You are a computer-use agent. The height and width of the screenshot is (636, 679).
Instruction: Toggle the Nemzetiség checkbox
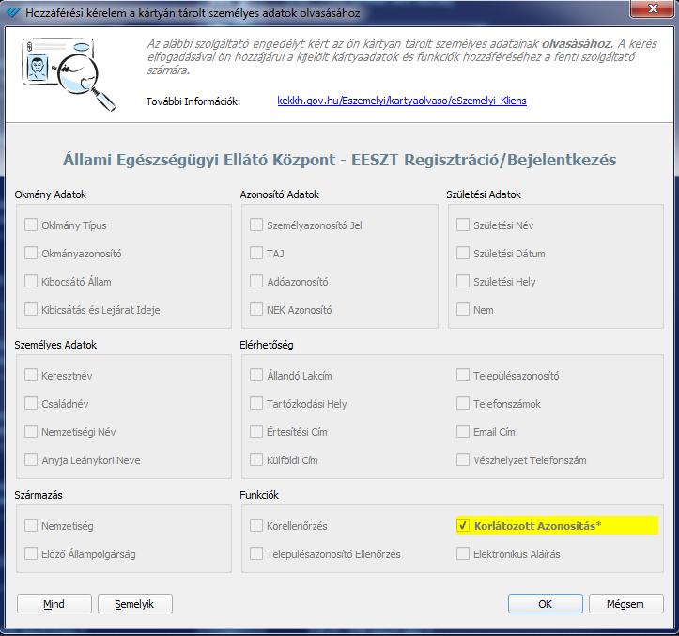[31, 525]
